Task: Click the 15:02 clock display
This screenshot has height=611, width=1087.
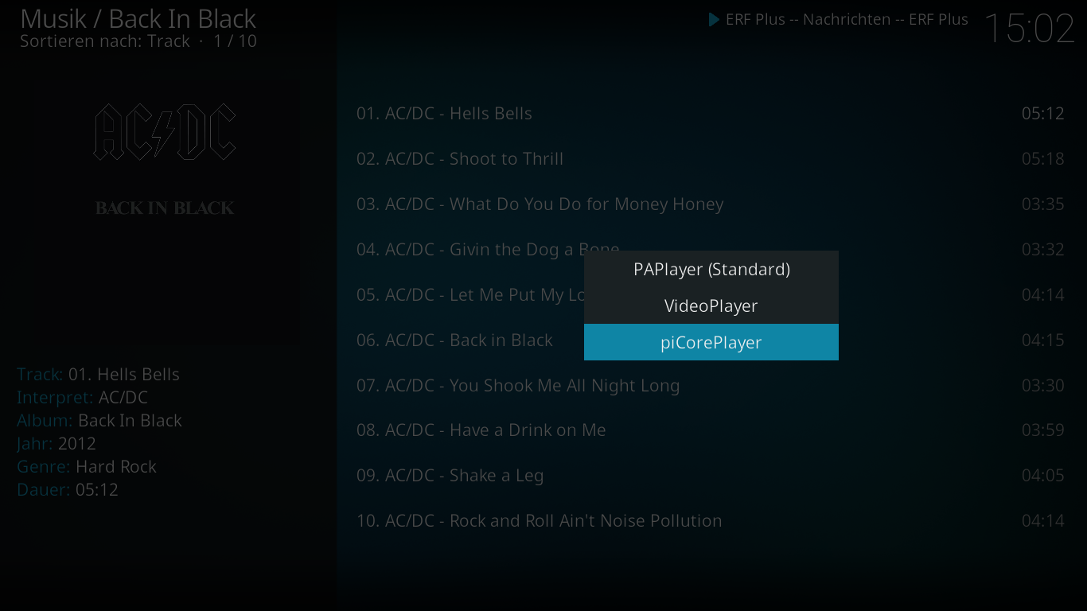Action: 1030,29
